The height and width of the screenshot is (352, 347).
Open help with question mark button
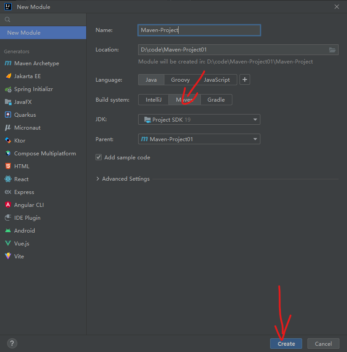12,343
